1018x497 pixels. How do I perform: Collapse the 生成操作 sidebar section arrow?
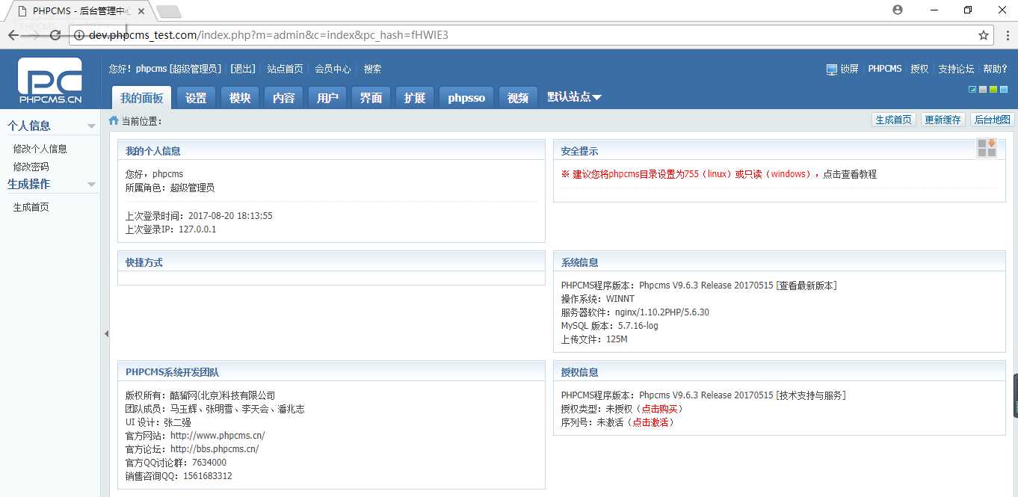coord(91,185)
